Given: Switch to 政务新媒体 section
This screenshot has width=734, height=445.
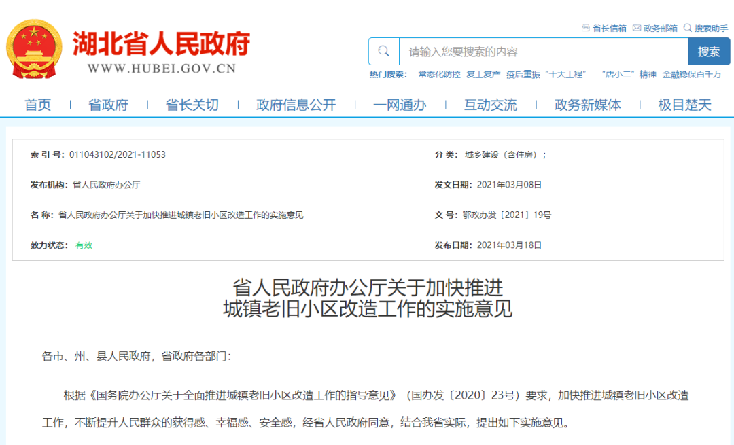Looking at the screenshot, I should [587, 105].
